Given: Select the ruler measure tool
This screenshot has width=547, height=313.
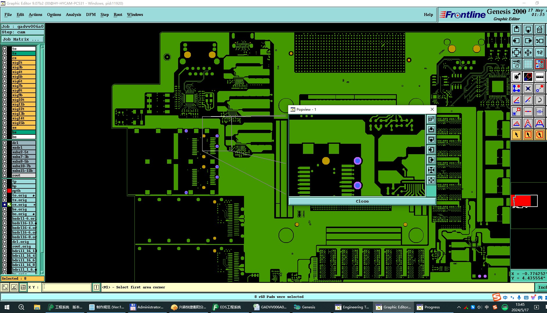Looking at the screenshot, I should click(539, 77).
